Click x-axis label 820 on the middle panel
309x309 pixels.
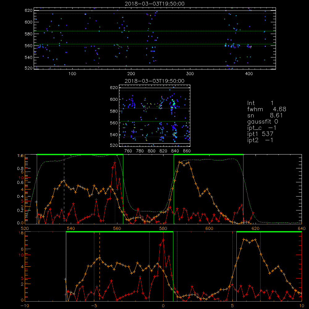click(x=163, y=151)
